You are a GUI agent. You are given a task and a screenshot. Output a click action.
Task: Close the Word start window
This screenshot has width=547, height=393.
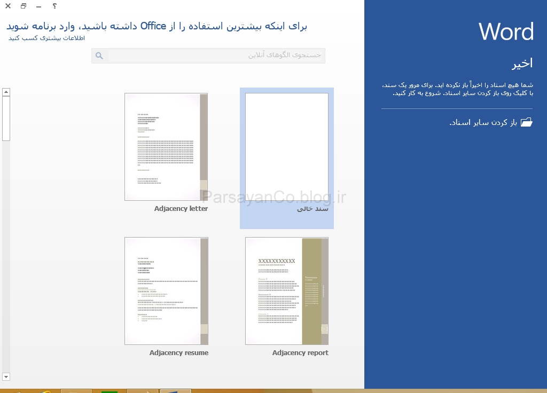[x=8, y=6]
